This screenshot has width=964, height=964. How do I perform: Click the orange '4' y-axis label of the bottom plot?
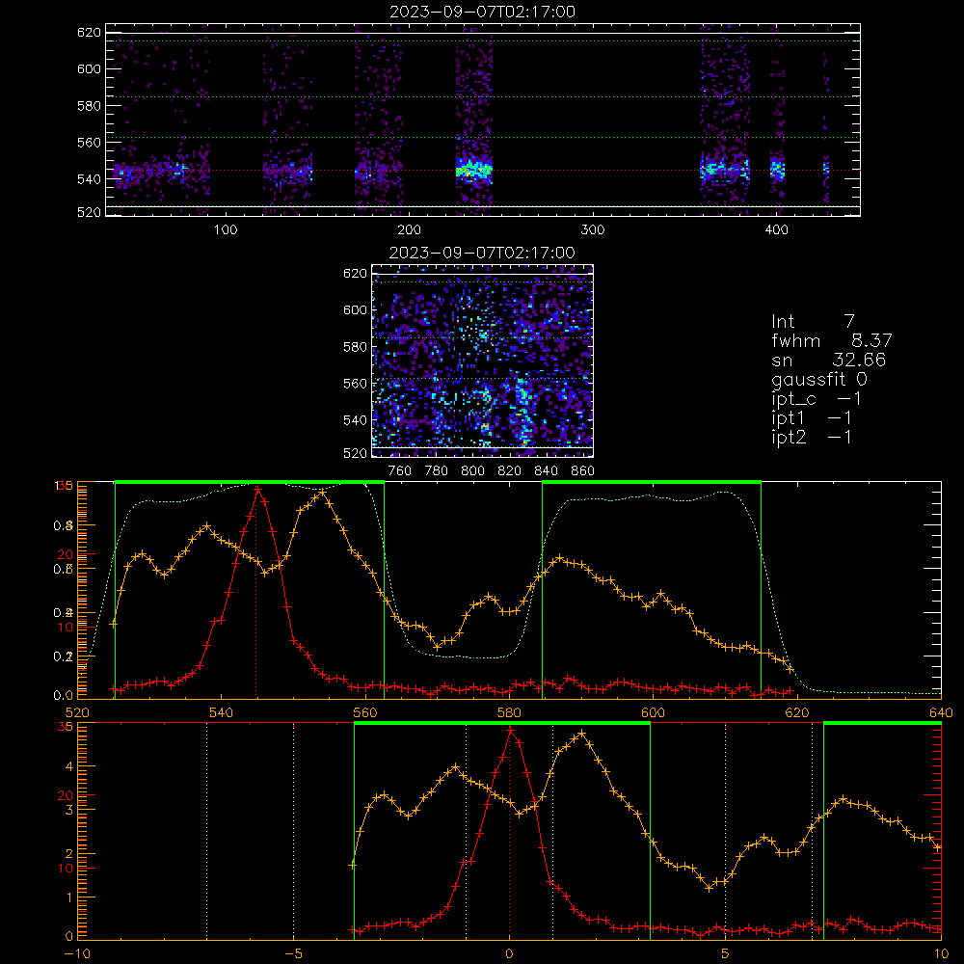point(68,766)
